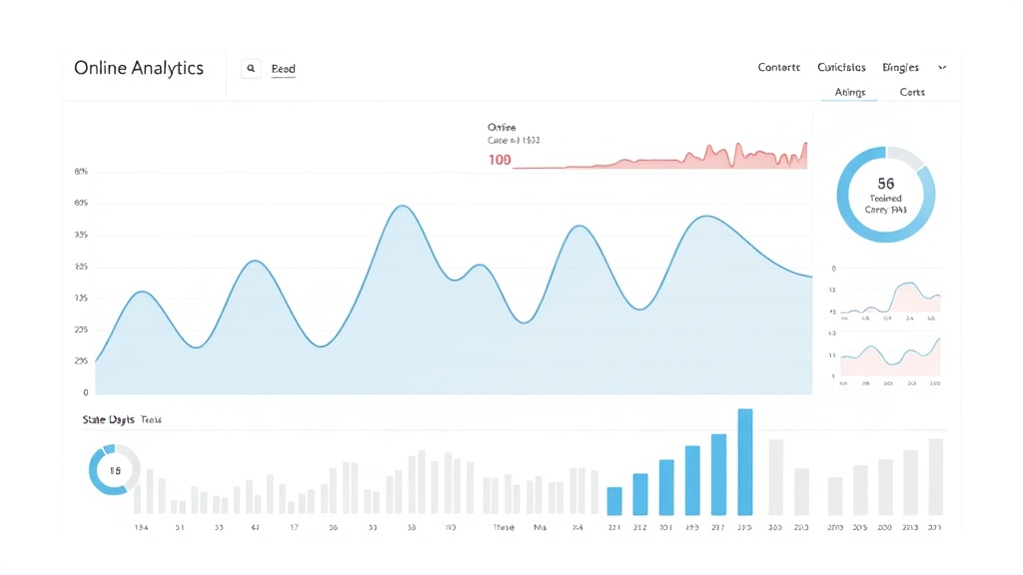Click the search magnifier icon

[251, 68]
